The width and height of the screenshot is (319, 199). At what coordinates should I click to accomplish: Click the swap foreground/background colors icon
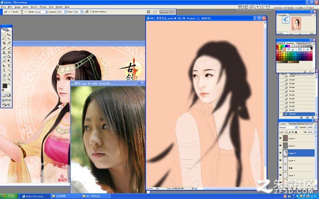click(9, 84)
